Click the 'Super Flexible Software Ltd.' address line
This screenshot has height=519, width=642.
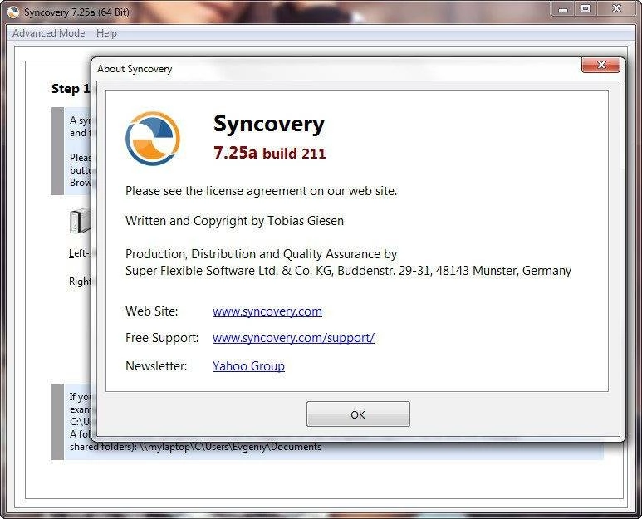tap(348, 271)
